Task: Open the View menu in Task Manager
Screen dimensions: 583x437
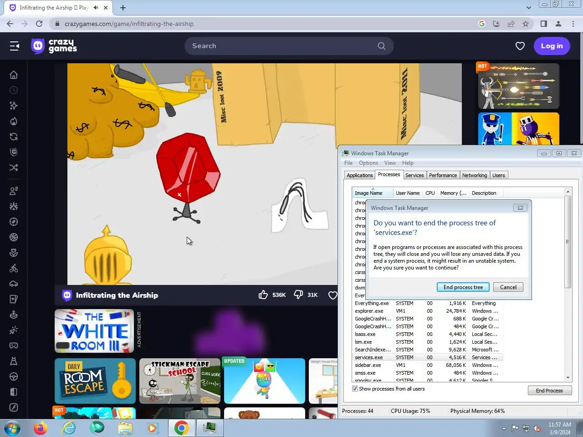Action: pyautogui.click(x=390, y=163)
